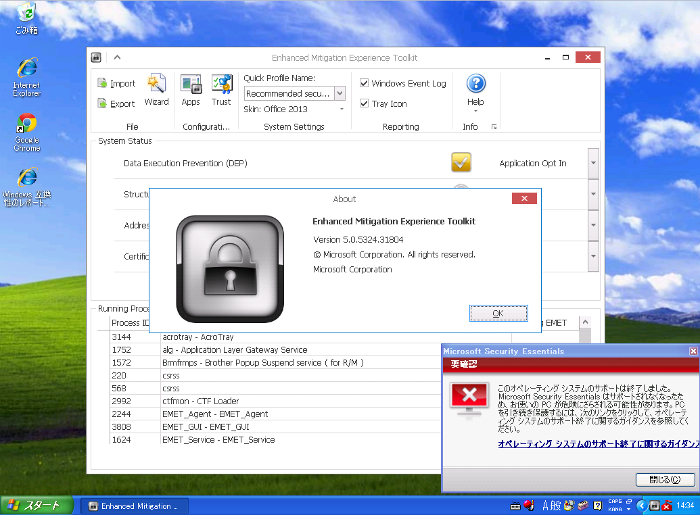Viewport: 700px width, 515px height.
Task: Click the EMET lock icon in the title bar
Action: coord(96,57)
